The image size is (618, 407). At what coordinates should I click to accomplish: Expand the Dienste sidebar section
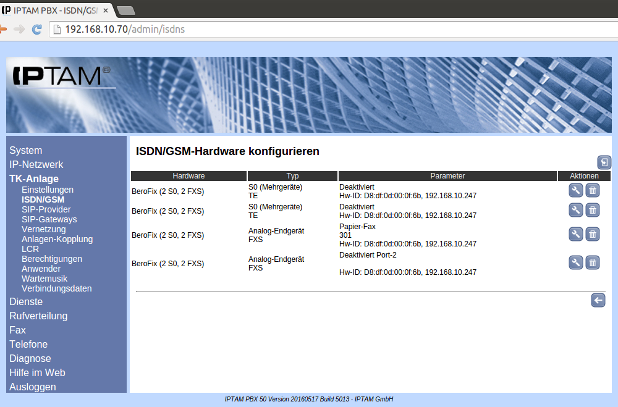tap(26, 301)
